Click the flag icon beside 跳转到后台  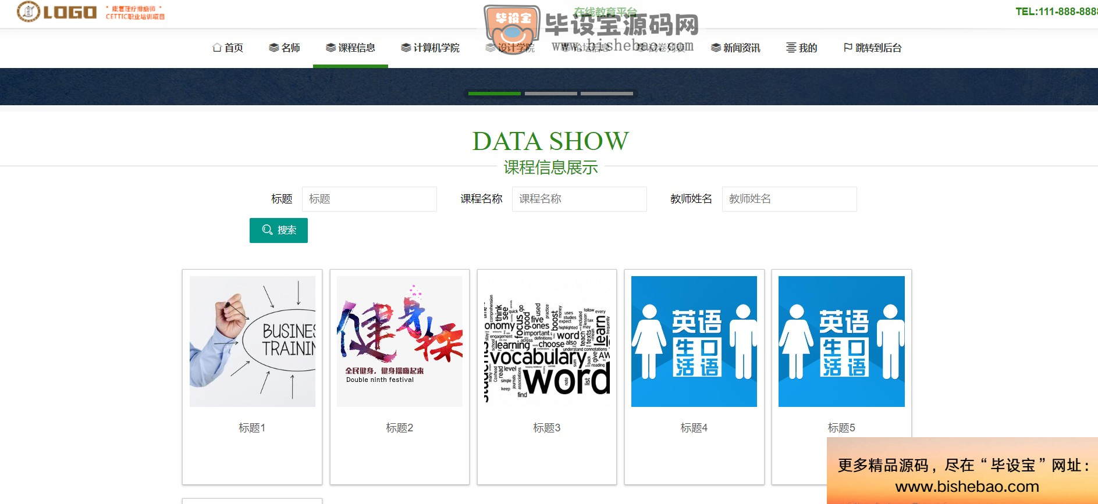848,48
